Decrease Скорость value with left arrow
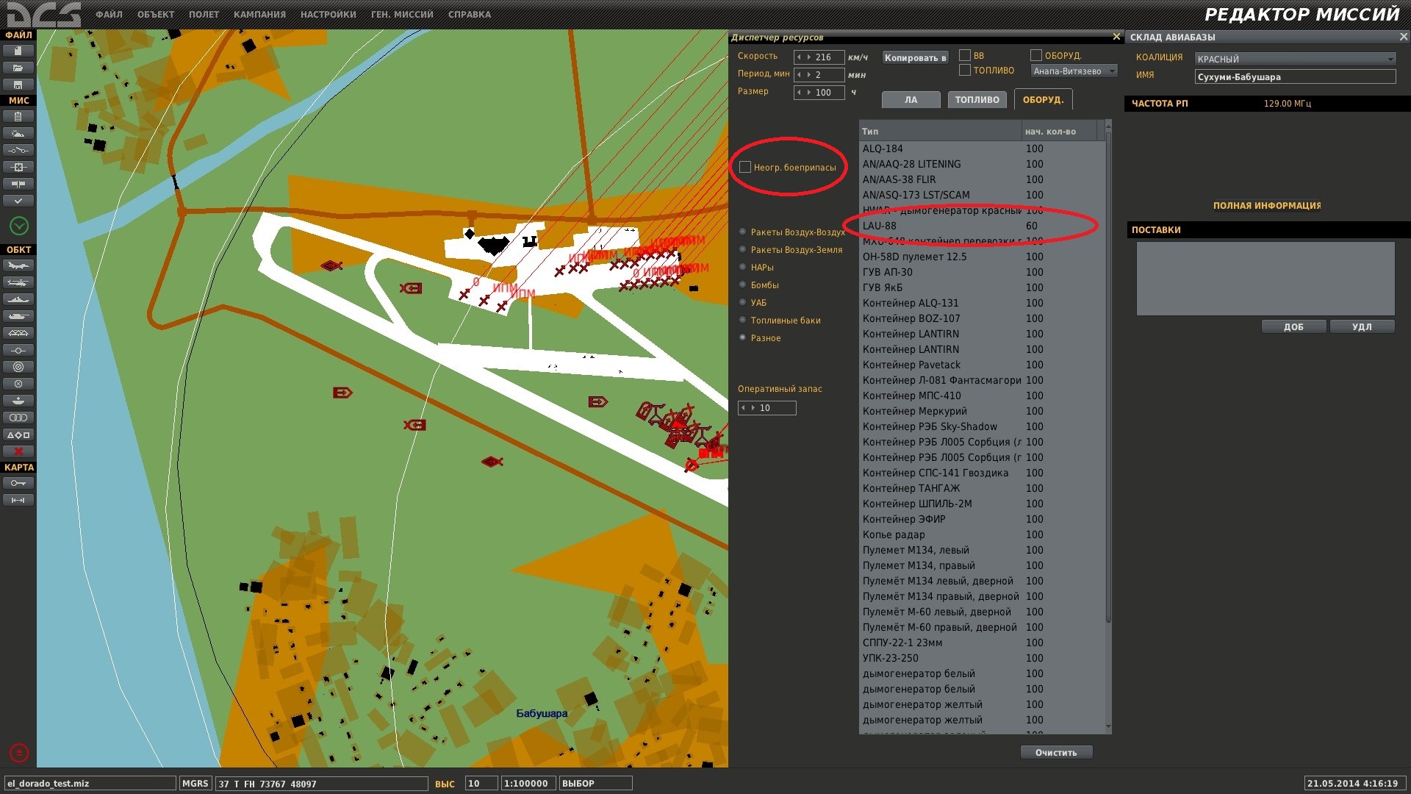The height and width of the screenshot is (794, 1411). click(x=800, y=57)
